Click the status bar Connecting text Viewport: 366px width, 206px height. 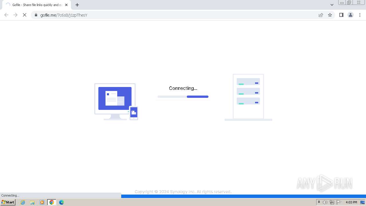click(10, 195)
